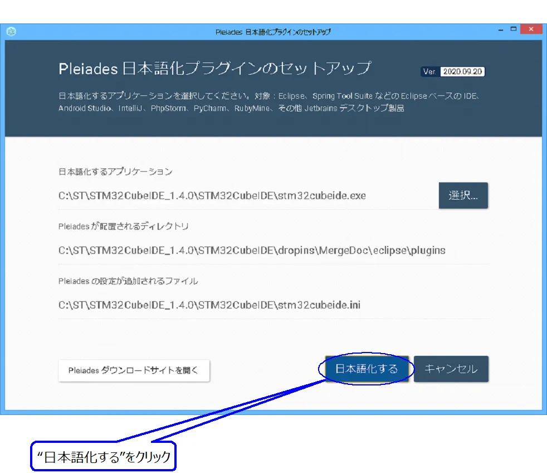Screen dimensions: 547x473
Task: Cancel setup with the キャンセル button
Action: pyautogui.click(x=451, y=369)
